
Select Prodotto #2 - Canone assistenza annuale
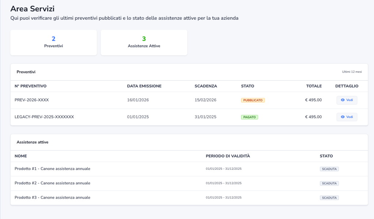[52, 183]
